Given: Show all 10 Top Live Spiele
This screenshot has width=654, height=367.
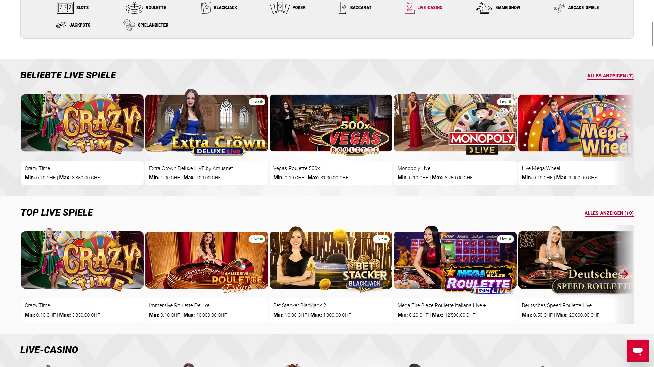Looking at the screenshot, I should pos(609,213).
